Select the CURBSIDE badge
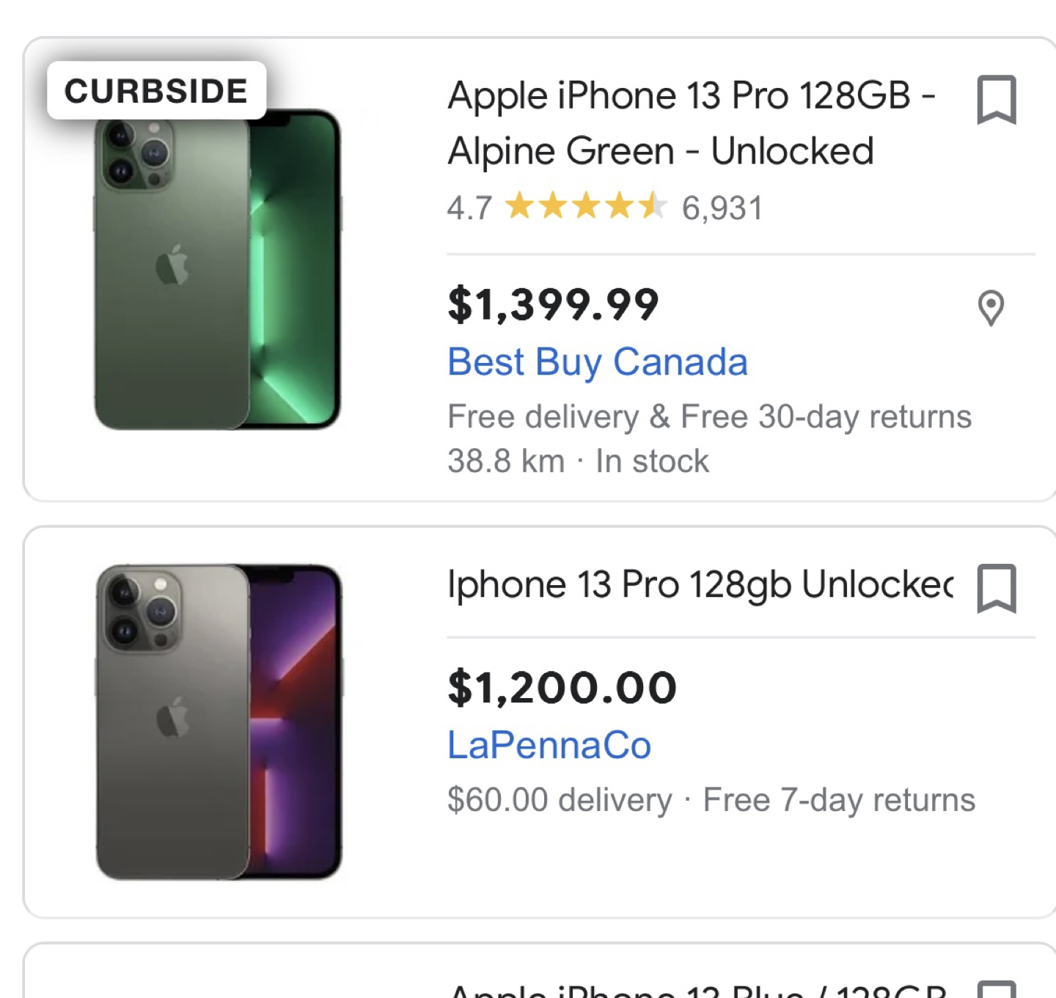The image size is (1056, 998). [x=156, y=91]
